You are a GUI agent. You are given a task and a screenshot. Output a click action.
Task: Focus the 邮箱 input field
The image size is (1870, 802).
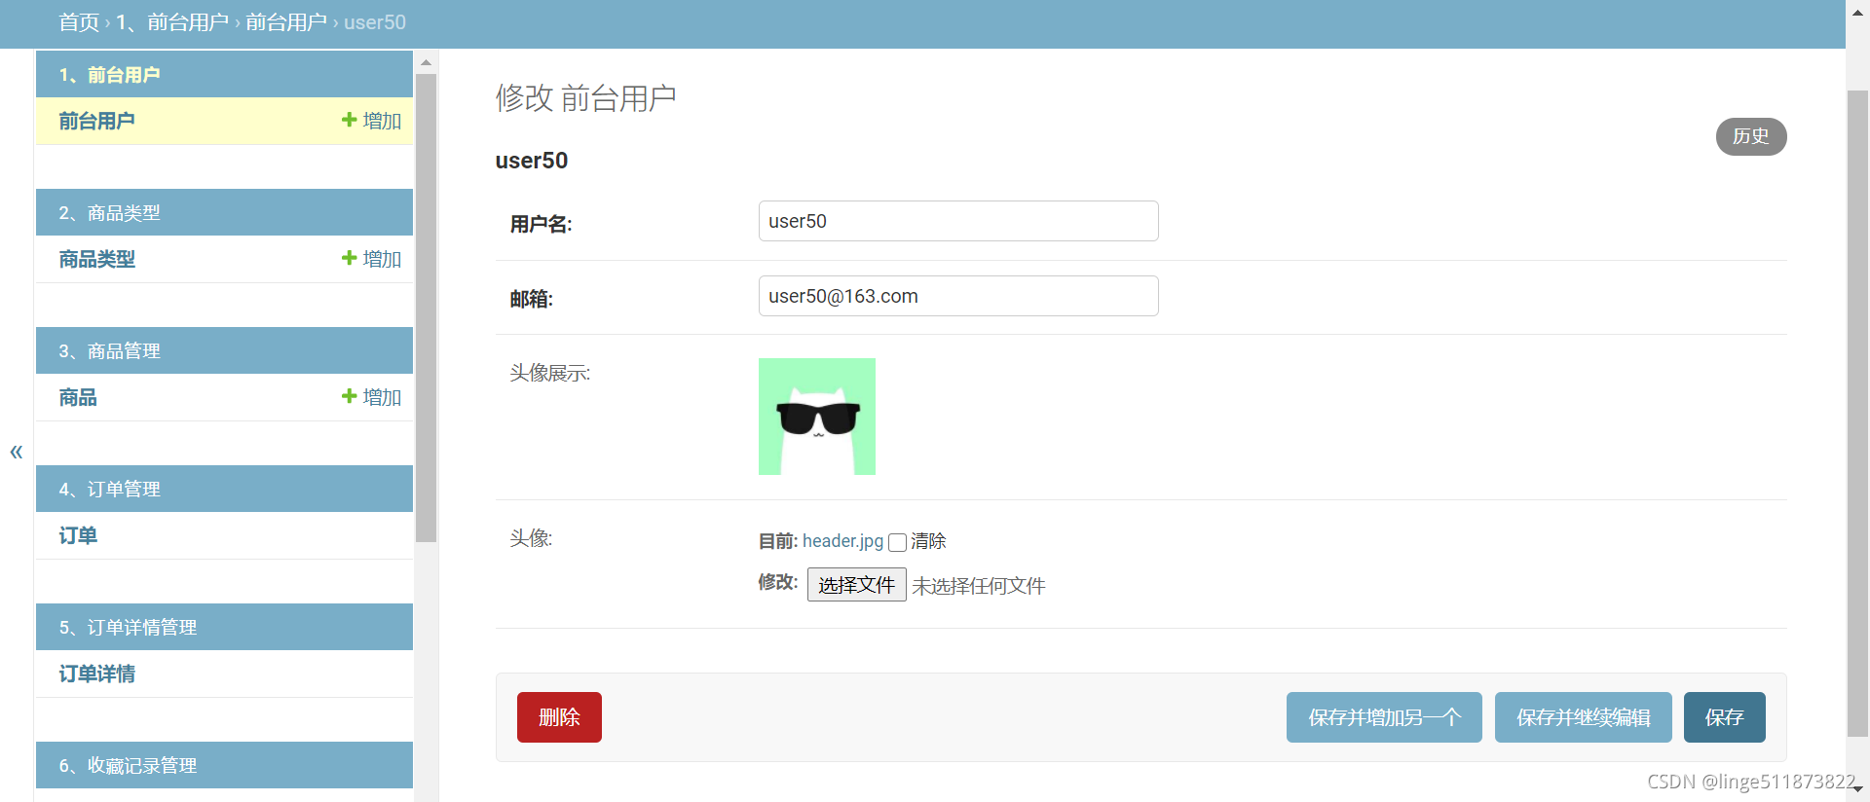click(958, 296)
